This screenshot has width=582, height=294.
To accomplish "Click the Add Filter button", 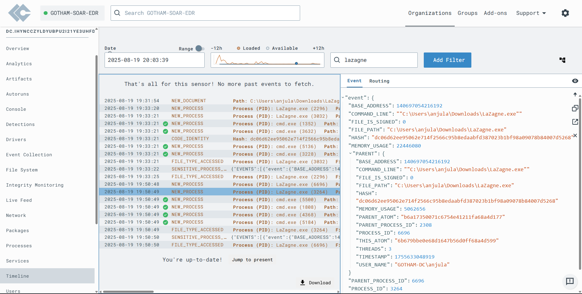I will pyautogui.click(x=447, y=60).
